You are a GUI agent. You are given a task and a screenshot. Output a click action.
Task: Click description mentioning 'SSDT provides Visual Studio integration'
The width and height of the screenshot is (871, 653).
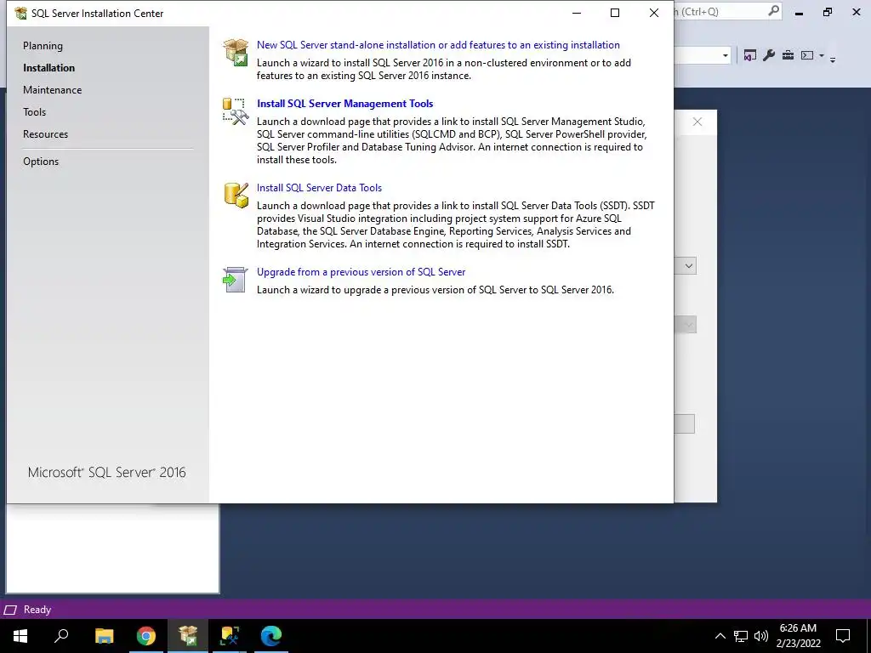pyautogui.click(x=456, y=224)
